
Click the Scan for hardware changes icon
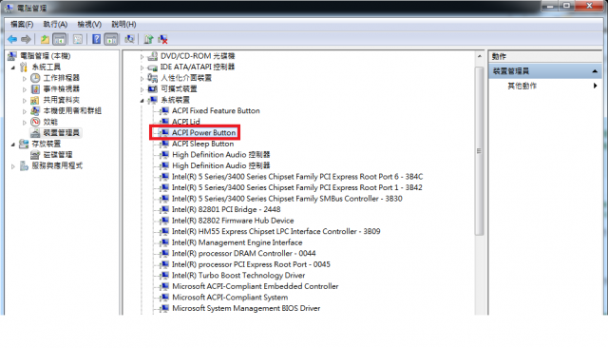129,39
